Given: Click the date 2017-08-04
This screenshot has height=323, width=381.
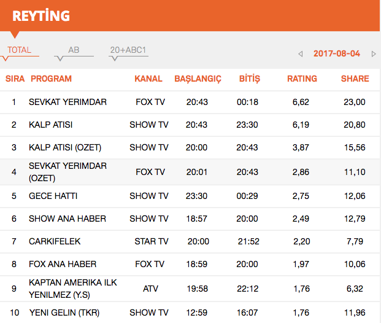Looking at the screenshot, I should [336, 54].
